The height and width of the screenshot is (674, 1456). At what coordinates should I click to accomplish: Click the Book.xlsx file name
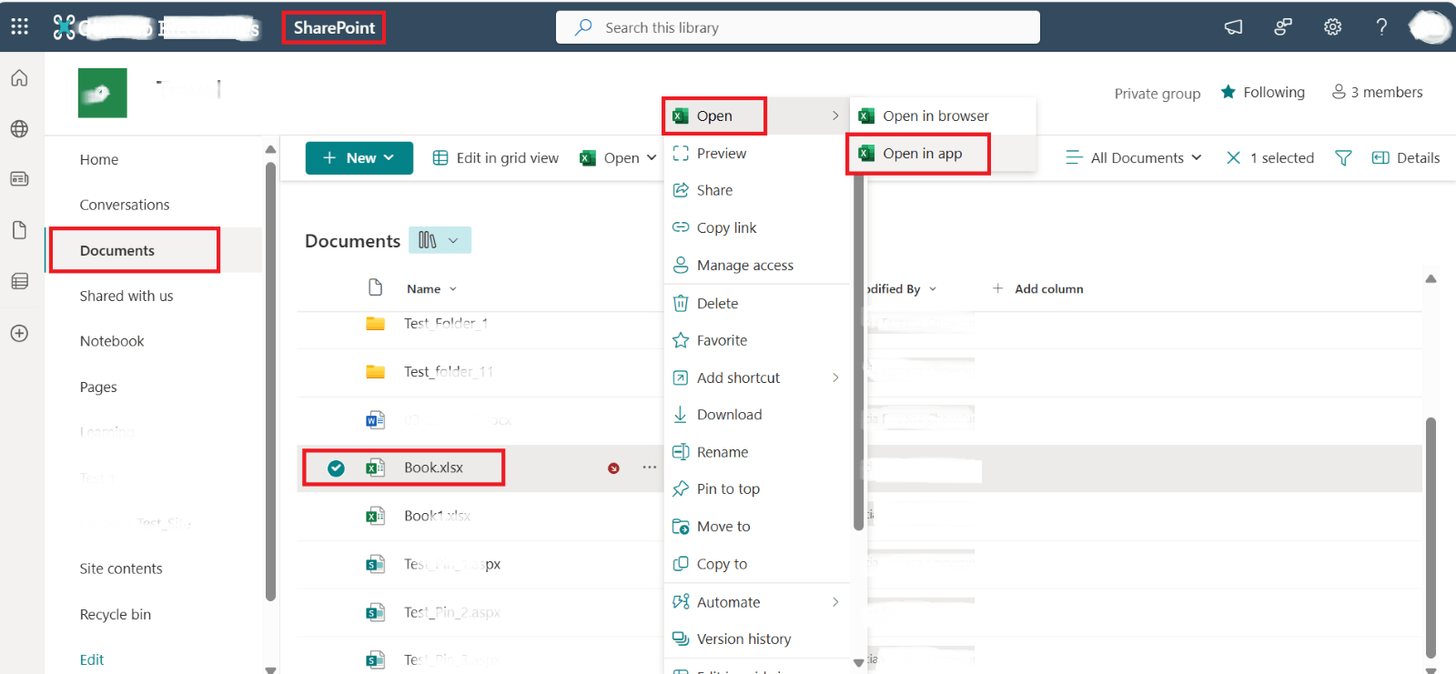[433, 468]
